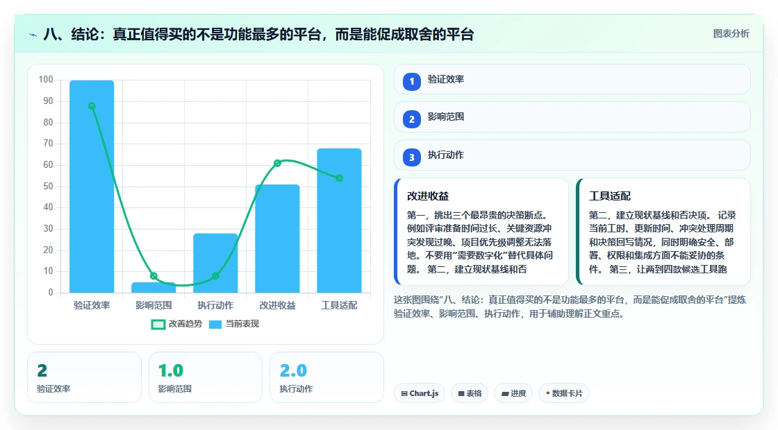Open the 改进收益 card
Screen dimensions: 778x430
click(481, 232)
